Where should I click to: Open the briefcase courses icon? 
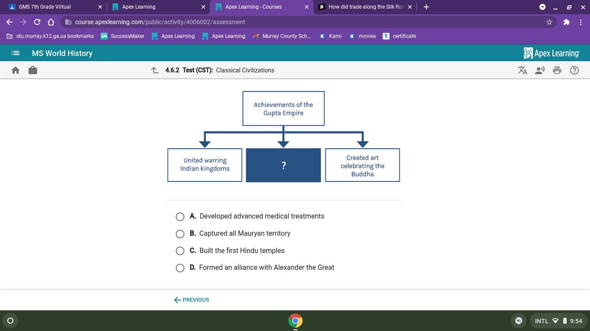click(33, 70)
